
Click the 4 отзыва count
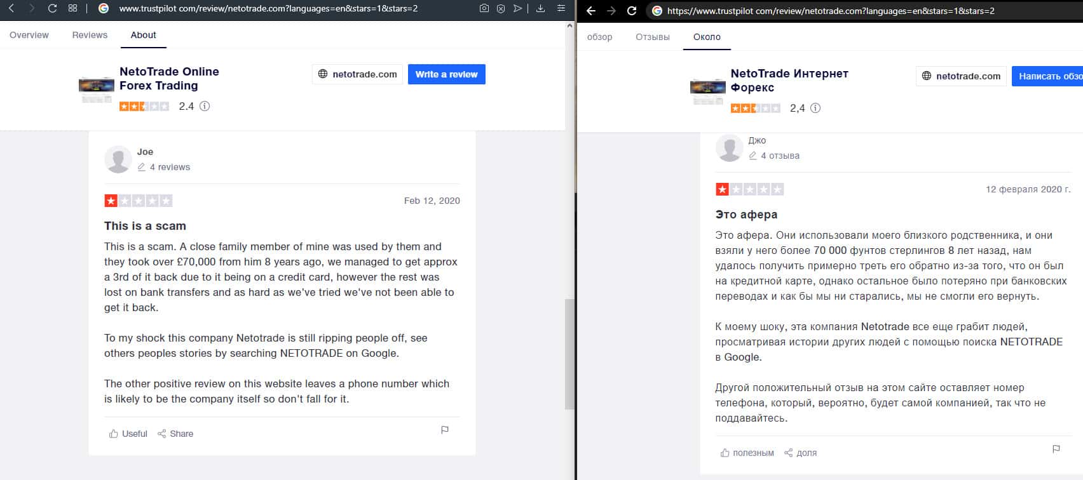774,156
